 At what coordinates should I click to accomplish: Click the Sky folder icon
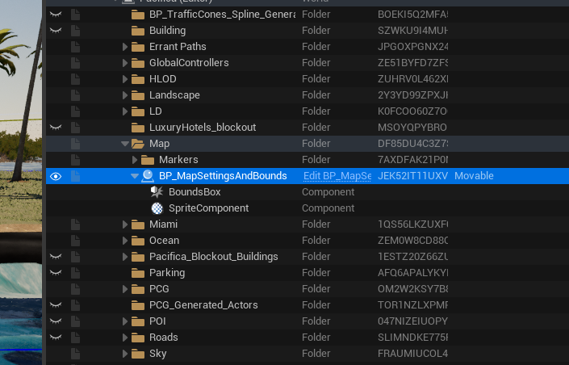(x=138, y=355)
